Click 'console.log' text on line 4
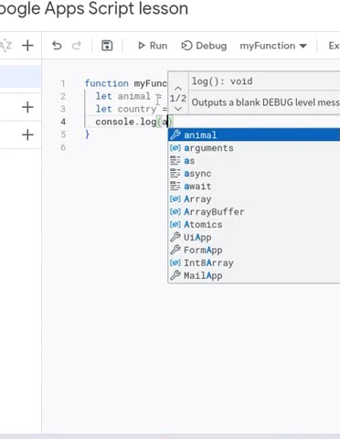340x439 pixels. 126,122
